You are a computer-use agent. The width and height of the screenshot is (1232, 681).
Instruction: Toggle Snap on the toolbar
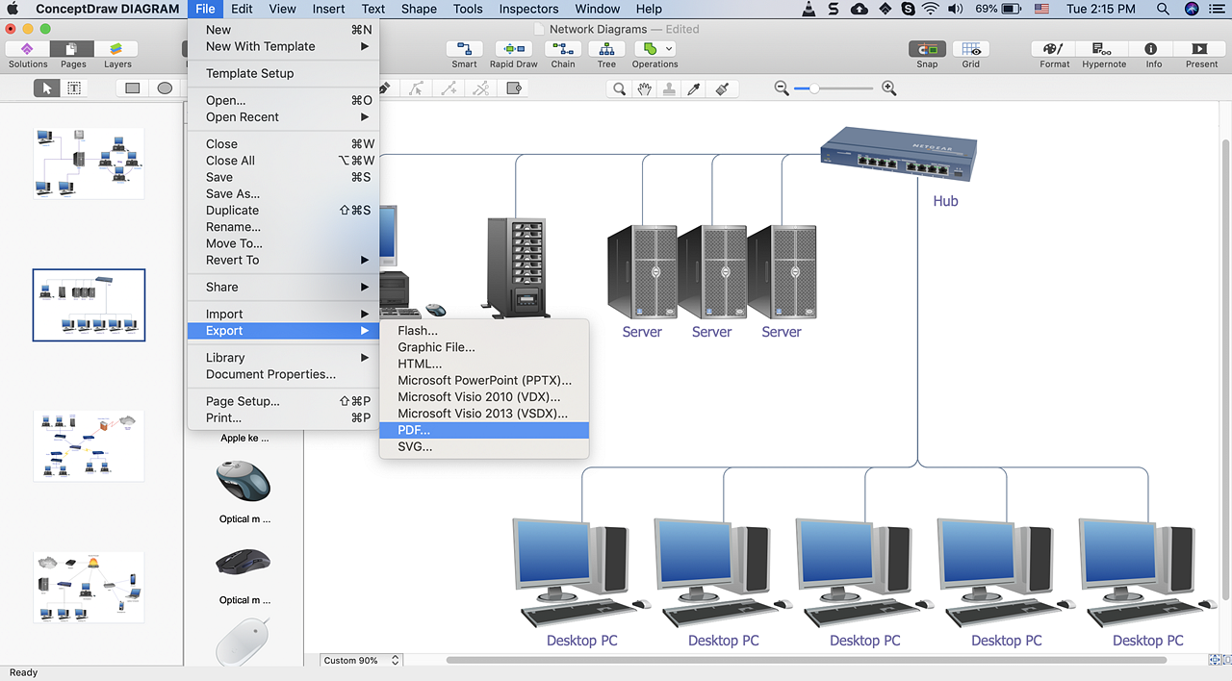tap(926, 48)
